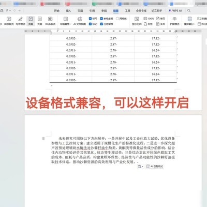This screenshot has height=207, width=207.
Task: Choose 单页 single page view
Action: click(x=161, y=19)
